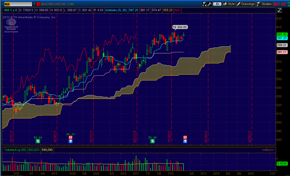Click the C: 601.42 close value
Viewport: 290px width, 176px height.
click(85, 10)
